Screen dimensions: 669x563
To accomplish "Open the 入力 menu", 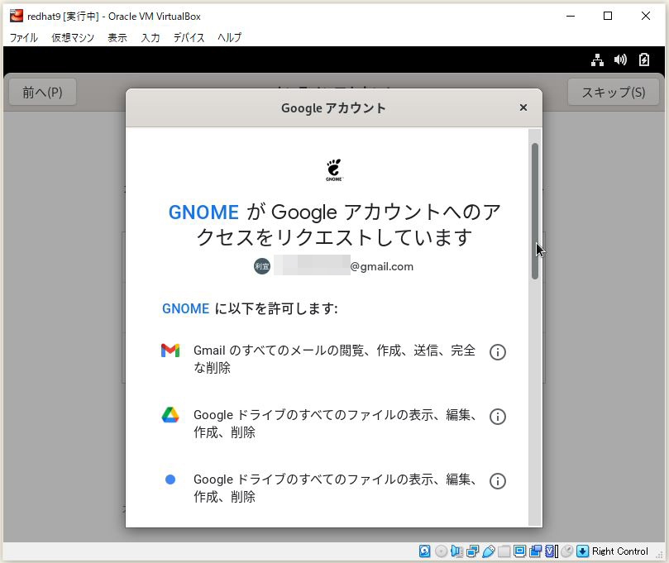I will (151, 37).
